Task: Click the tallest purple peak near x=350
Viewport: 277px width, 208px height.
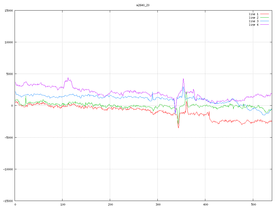Action: (183, 79)
